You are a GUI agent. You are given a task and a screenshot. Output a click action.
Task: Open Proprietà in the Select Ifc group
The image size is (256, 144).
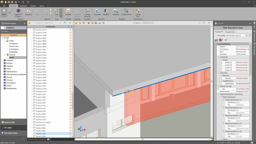tap(97, 13)
